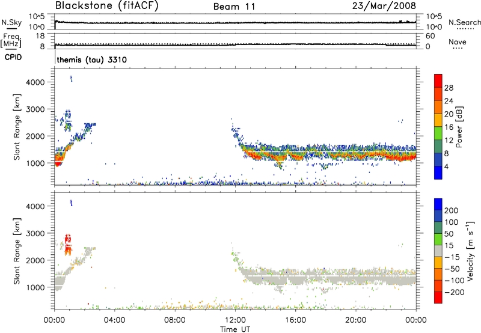
Task: Click the 2000 tick on power panel
Action: coord(35,136)
